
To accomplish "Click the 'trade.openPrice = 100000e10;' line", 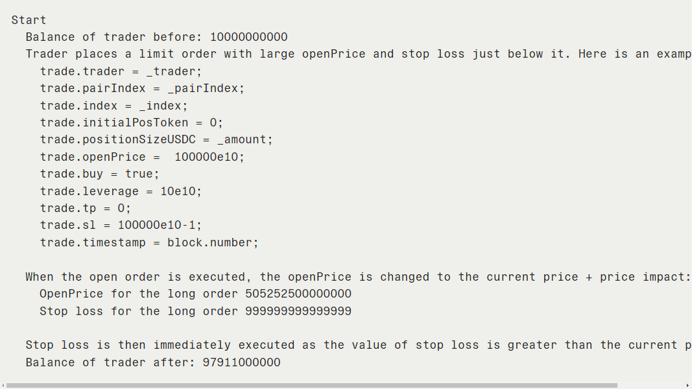I will coord(142,157).
